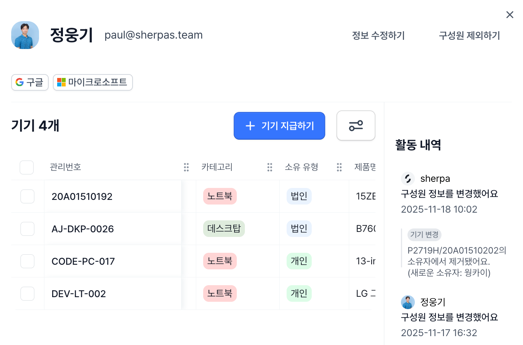Close the member detail panel
The image size is (523, 345).
pos(510,15)
